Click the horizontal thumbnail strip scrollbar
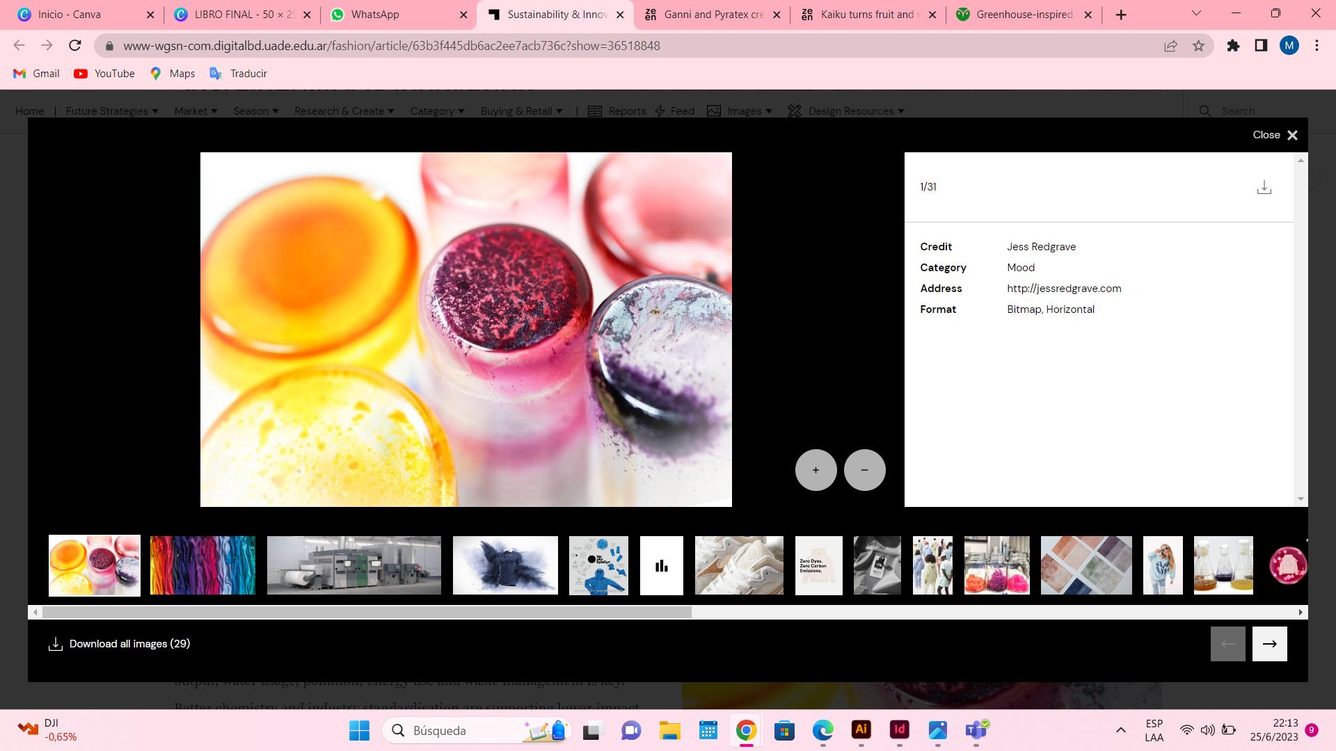The height and width of the screenshot is (751, 1336). (367, 613)
